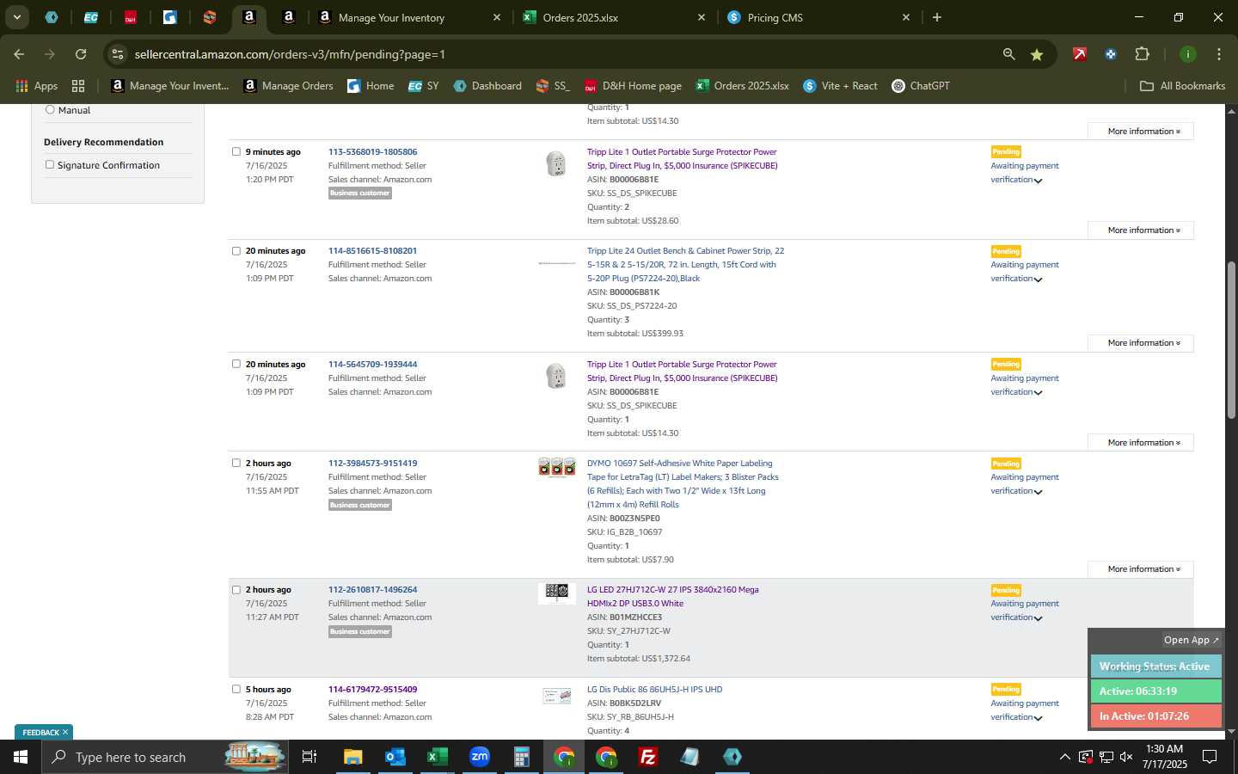Check order 114-5645709-1939444 checkbox
The width and height of the screenshot is (1238, 774).
[236, 364]
